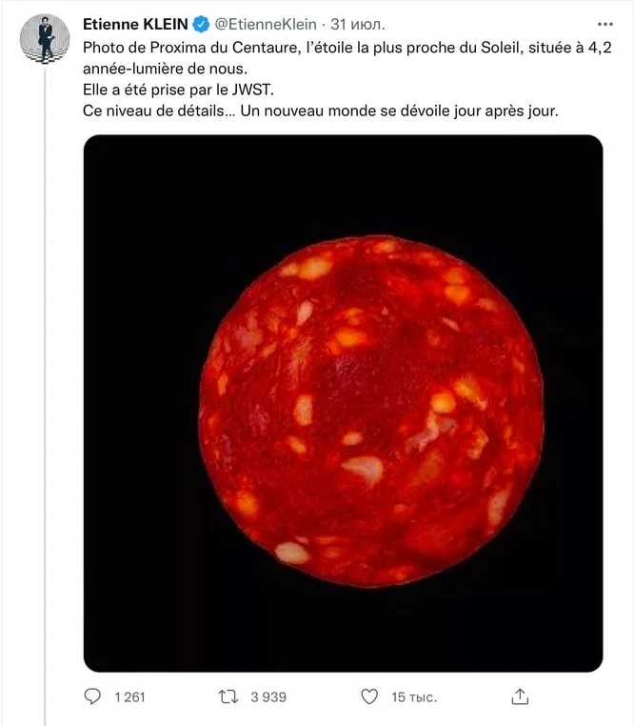
Task: Click the display name Etienne KLEIN
Action: click(135, 24)
